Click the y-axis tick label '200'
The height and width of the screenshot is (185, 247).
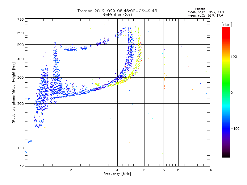coord(20,104)
